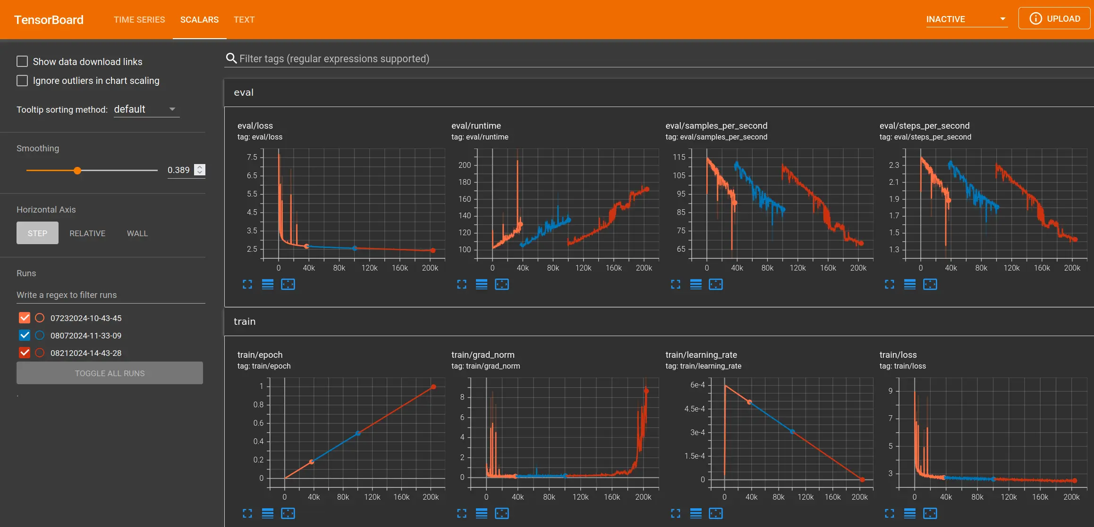Expand the eval/steps_per_second chart

click(890, 284)
